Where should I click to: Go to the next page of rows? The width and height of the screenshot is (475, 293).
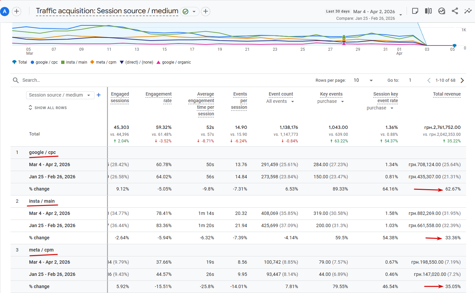click(462, 80)
